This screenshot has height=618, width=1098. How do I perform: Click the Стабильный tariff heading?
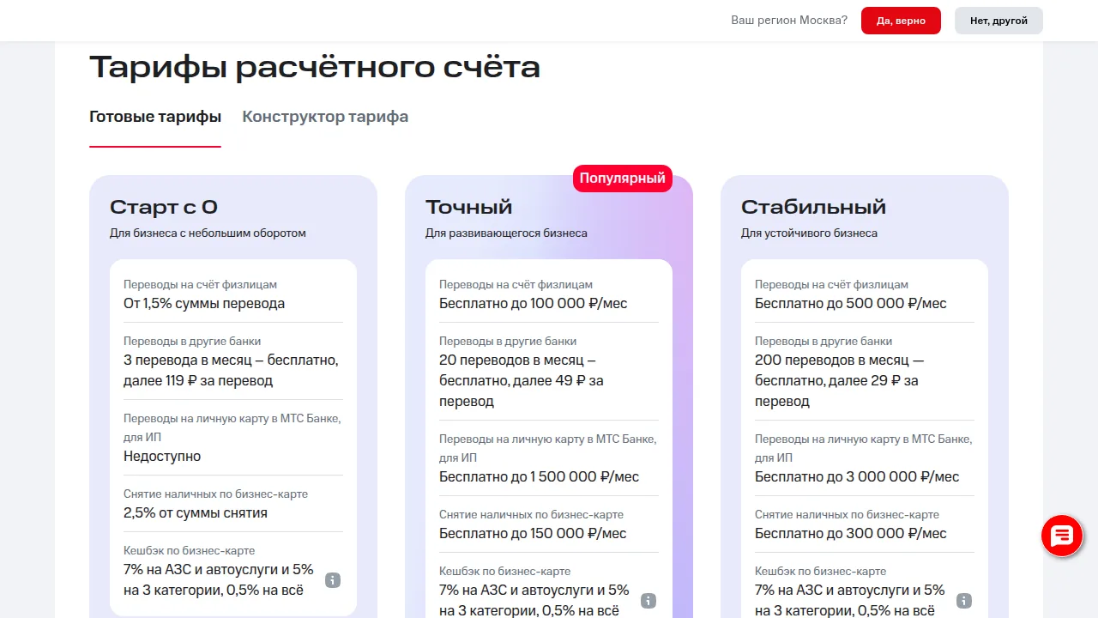[814, 207]
